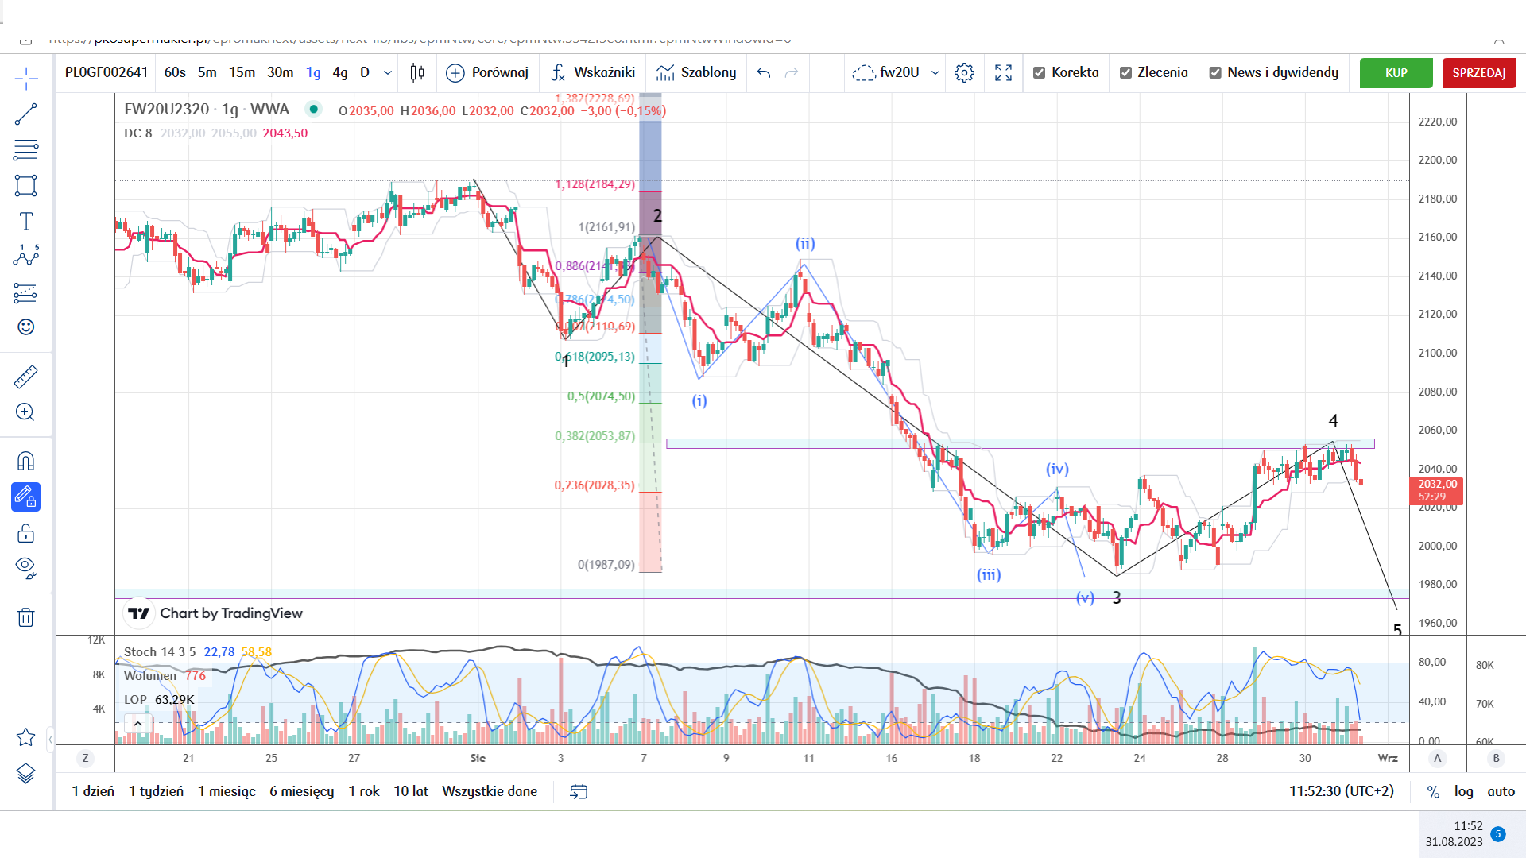The height and width of the screenshot is (858, 1526).
Task: Open the Elliott wave patterns tool
Action: point(25,255)
